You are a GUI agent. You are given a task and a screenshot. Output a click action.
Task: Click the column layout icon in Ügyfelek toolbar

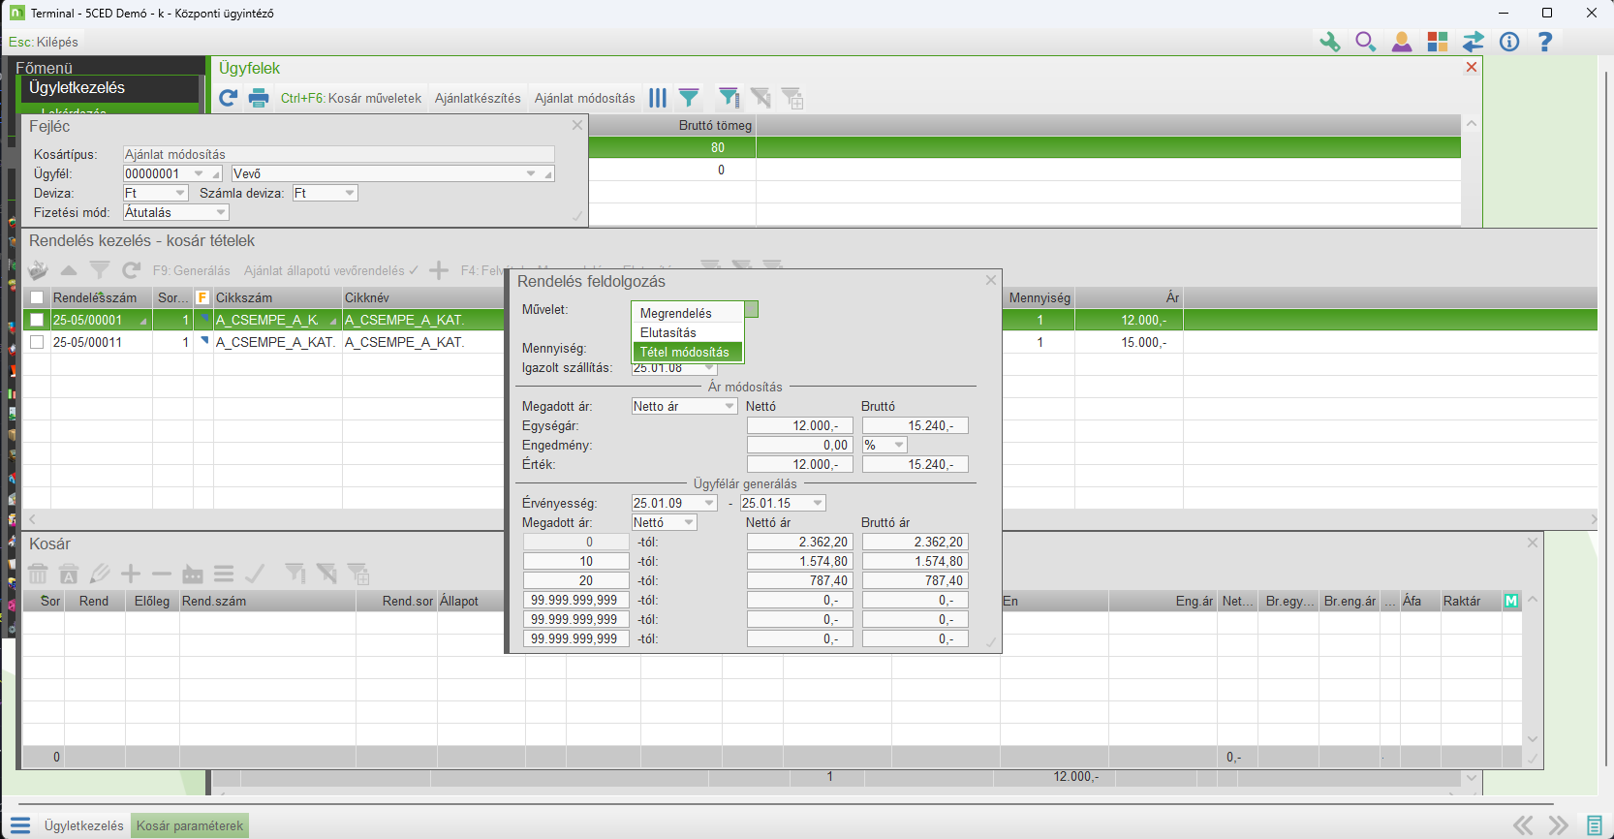tap(658, 98)
